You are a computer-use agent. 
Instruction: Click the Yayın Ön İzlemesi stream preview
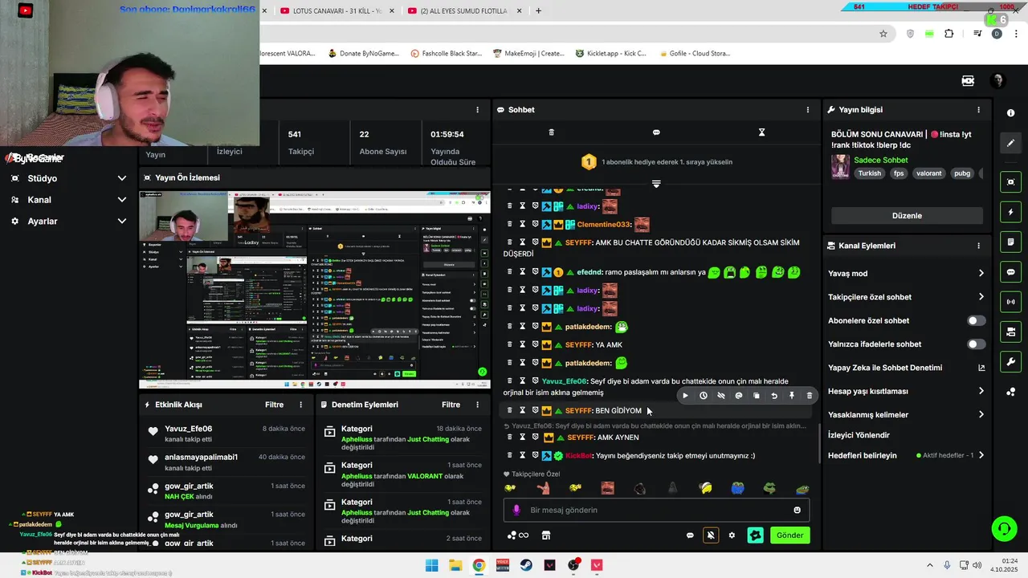coord(315,290)
